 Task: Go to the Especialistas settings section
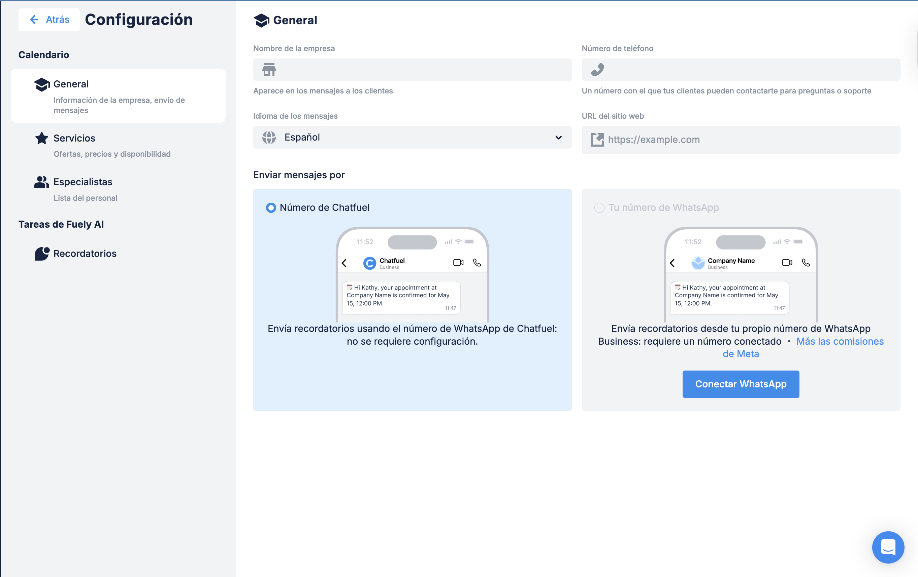tap(83, 182)
